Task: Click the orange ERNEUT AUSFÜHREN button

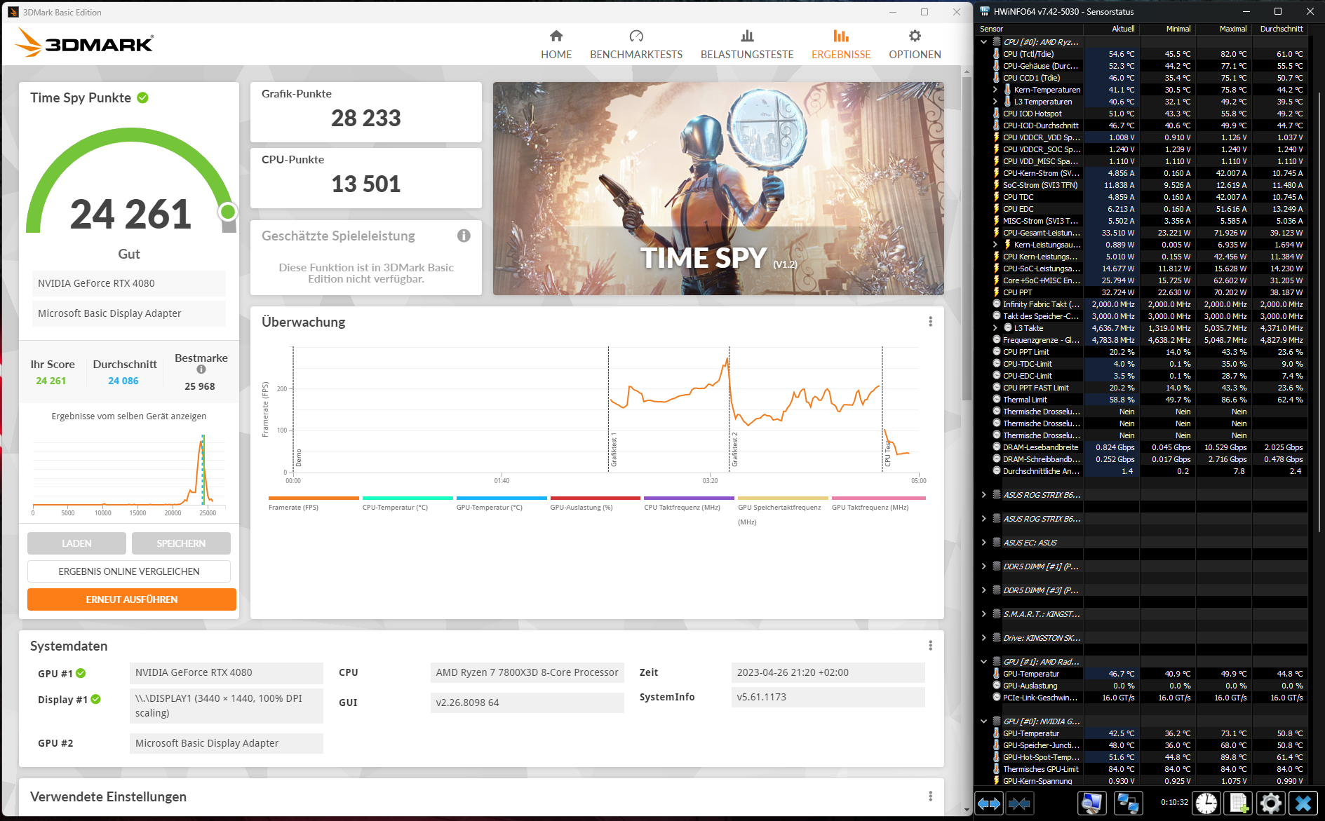Action: pyautogui.click(x=132, y=599)
